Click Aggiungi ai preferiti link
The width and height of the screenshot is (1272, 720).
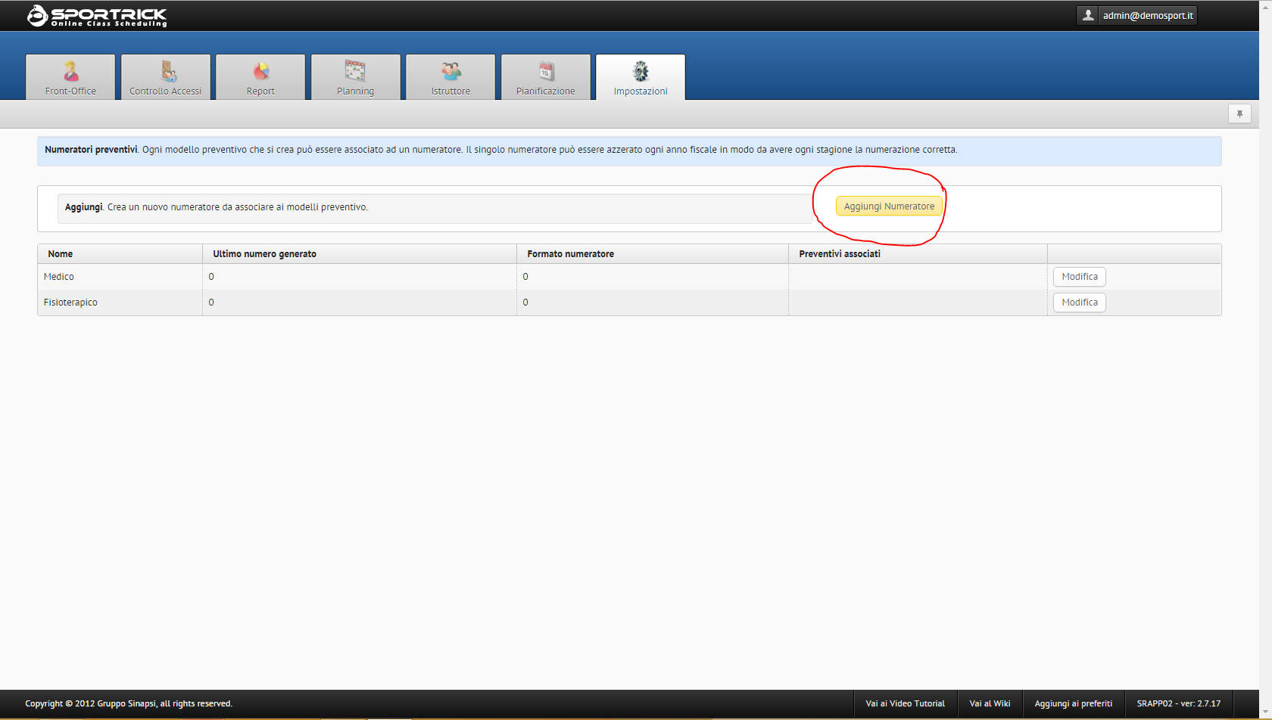click(1073, 703)
